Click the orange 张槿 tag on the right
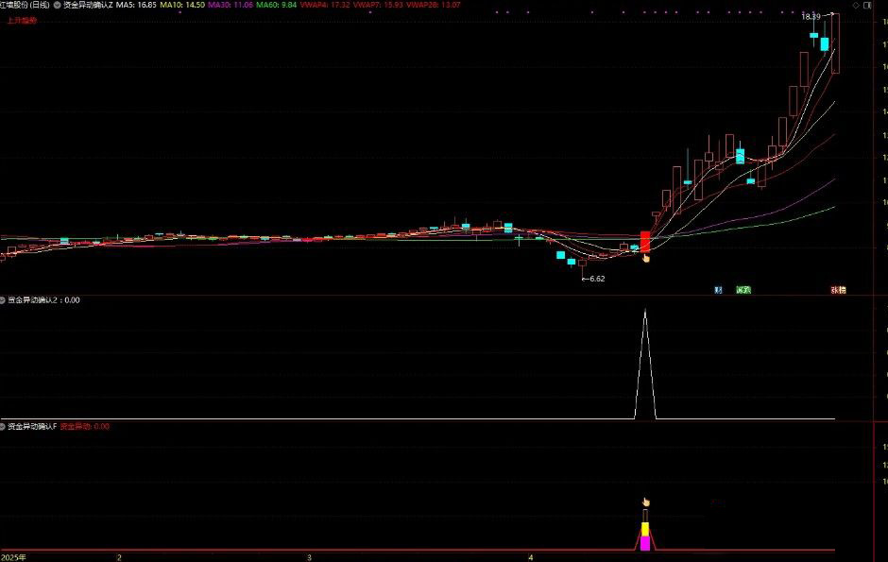This screenshot has width=888, height=562. 837,290
